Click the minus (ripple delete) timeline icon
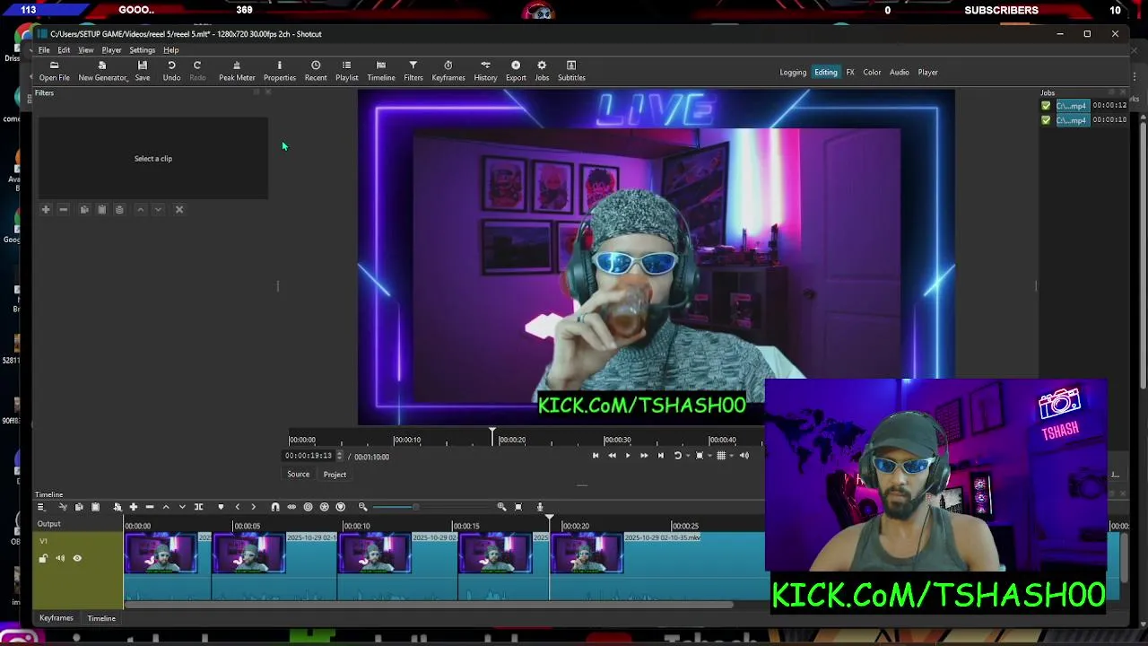This screenshot has height=646, width=1148. pyautogui.click(x=150, y=507)
